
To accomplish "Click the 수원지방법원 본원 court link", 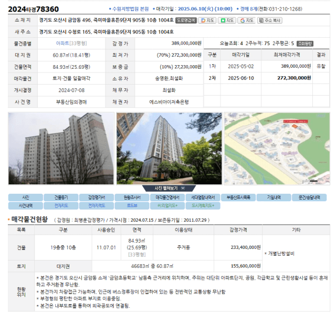I will (130, 9).
